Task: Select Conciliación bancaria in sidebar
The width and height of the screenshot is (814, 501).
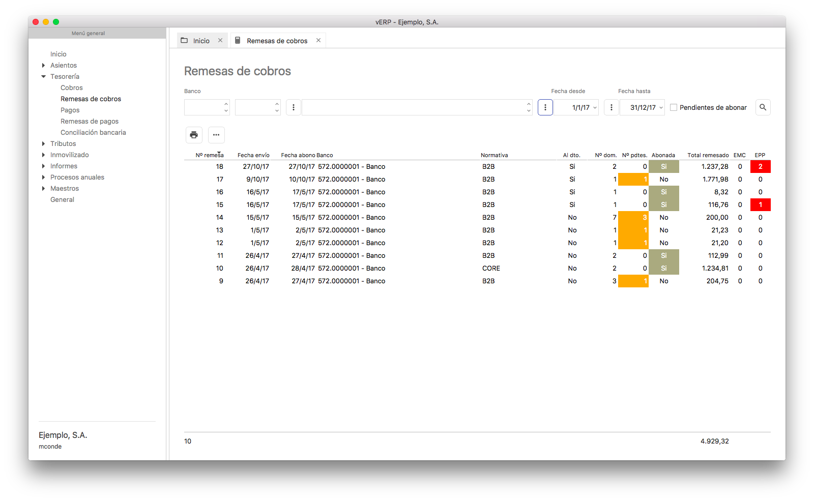Action: point(93,132)
